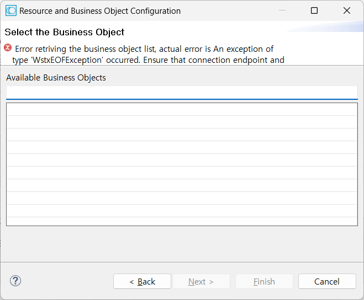Click the 'Available Business Objects' label
The image size is (364, 300).
tap(56, 78)
